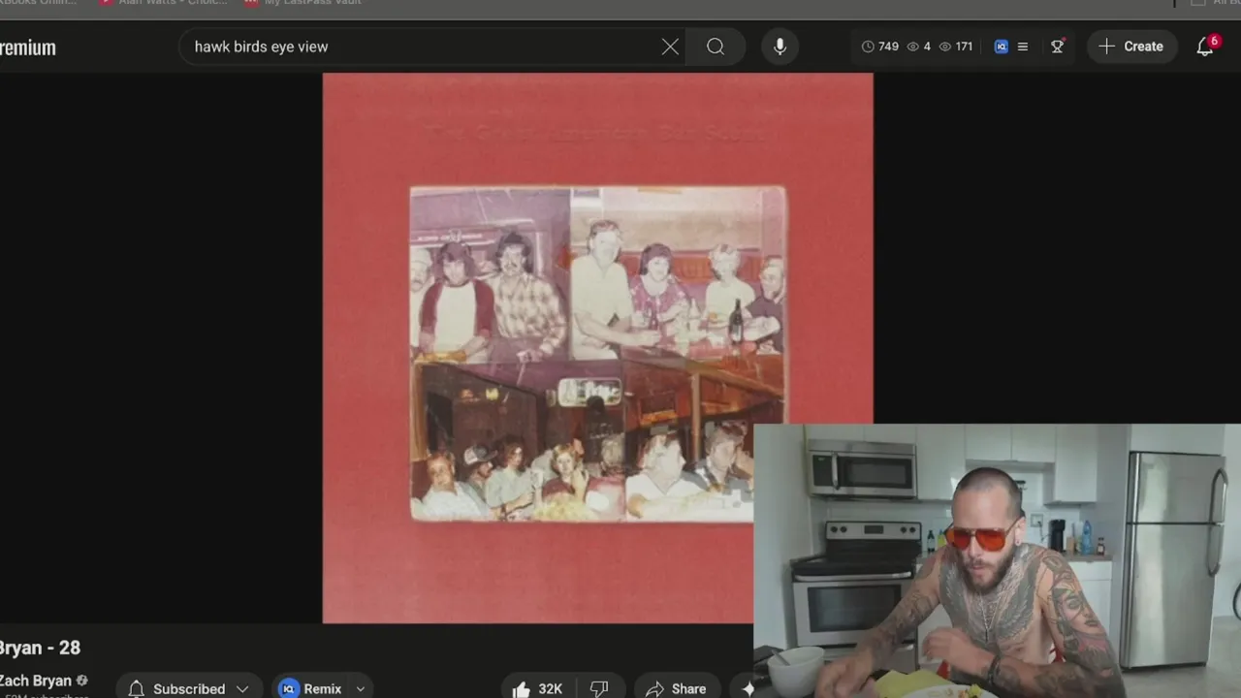
Task: Click the 749 clock stat in extension bar
Action: (x=880, y=47)
